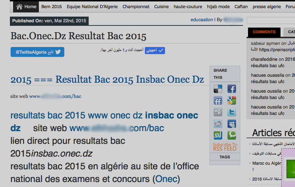Share via Reddit icon
295x187 pixels.
tap(218, 124)
